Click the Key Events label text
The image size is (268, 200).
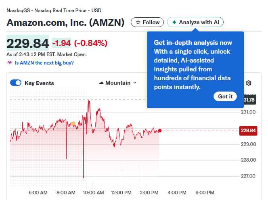click(39, 83)
